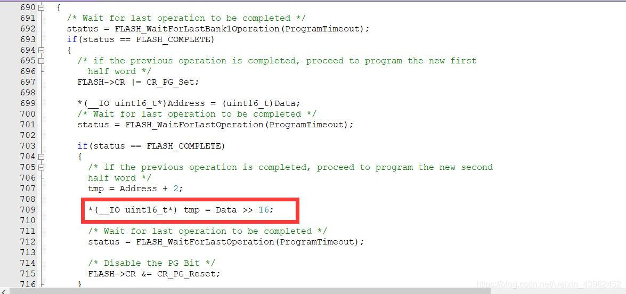
Task: Click the blog.csdn.net watermark link
Action: (549, 284)
